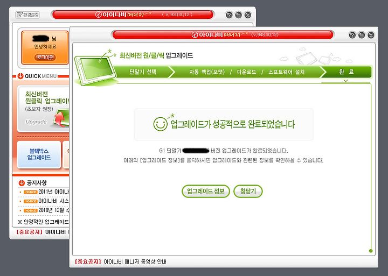Open help icon in front window
The height and width of the screenshot is (276, 388).
(x=352, y=35)
